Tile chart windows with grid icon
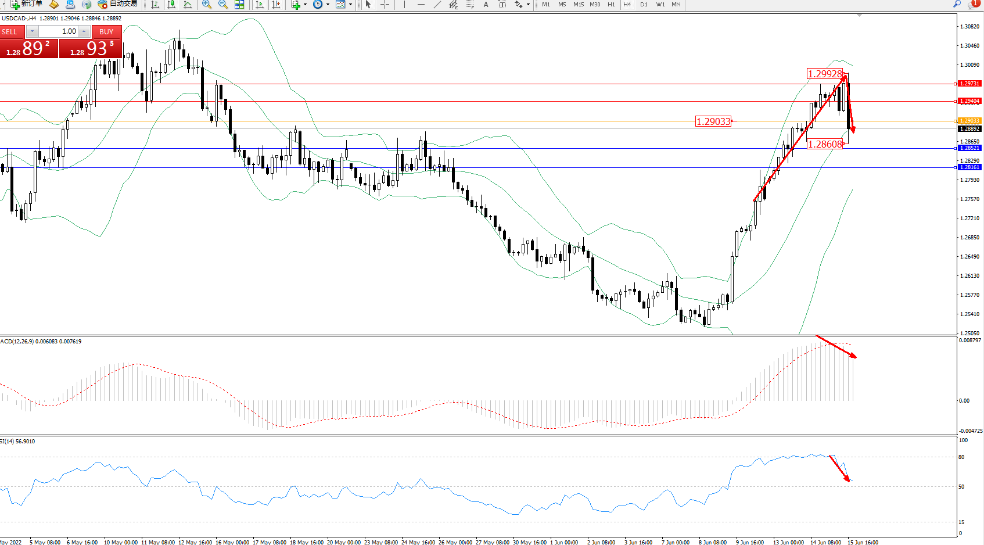The image size is (984, 545). [239, 5]
